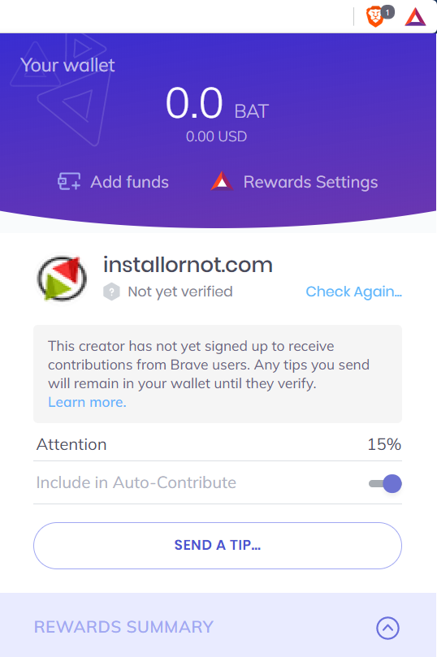Click the installornot.com site favicon
Viewport: 437px width, 657px height.
coord(62,279)
